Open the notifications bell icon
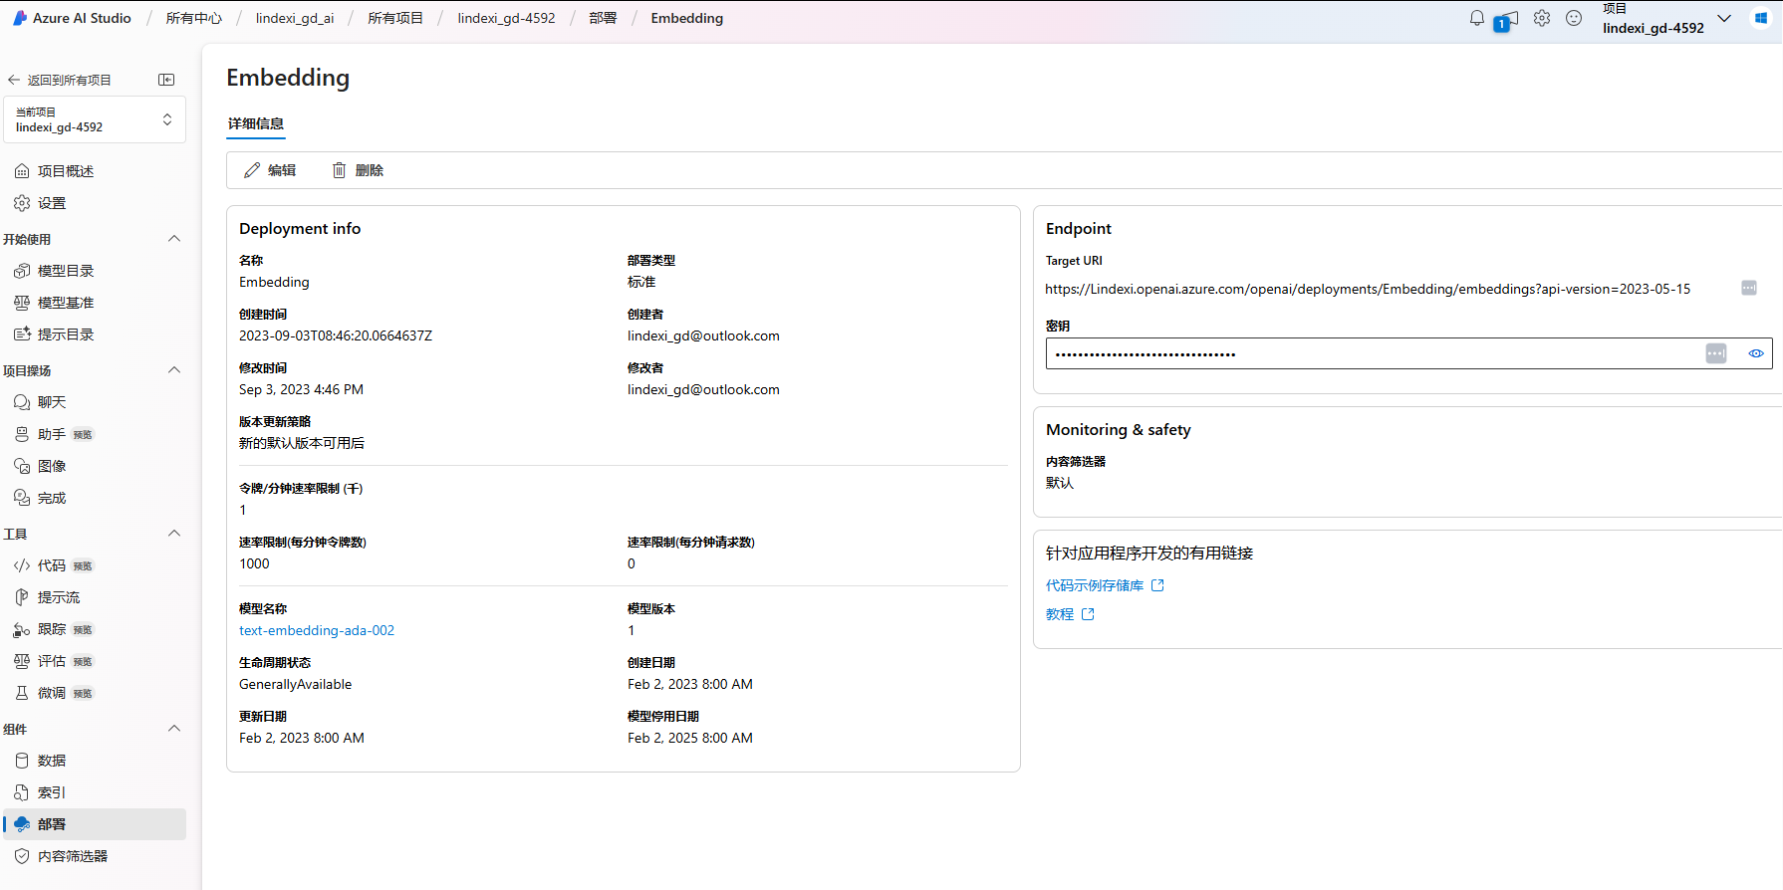 click(1477, 18)
